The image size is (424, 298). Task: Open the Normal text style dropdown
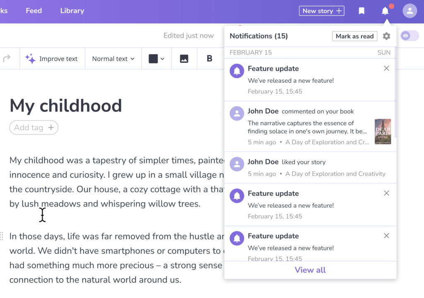coord(113,58)
